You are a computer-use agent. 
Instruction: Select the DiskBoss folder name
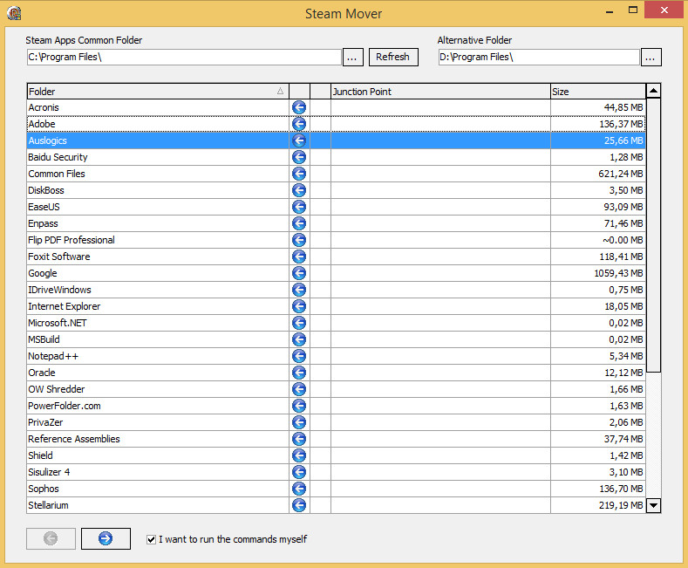(46, 190)
